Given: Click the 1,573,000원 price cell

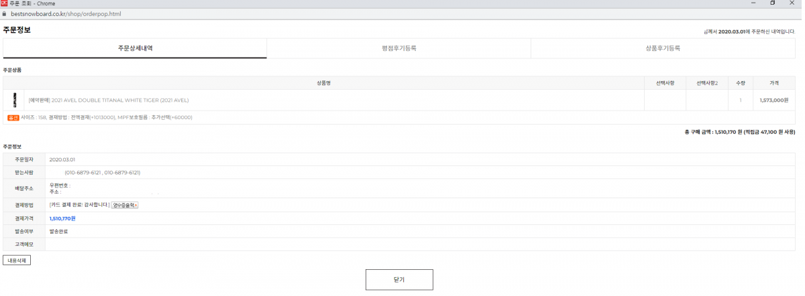Looking at the screenshot, I should pyautogui.click(x=774, y=100).
